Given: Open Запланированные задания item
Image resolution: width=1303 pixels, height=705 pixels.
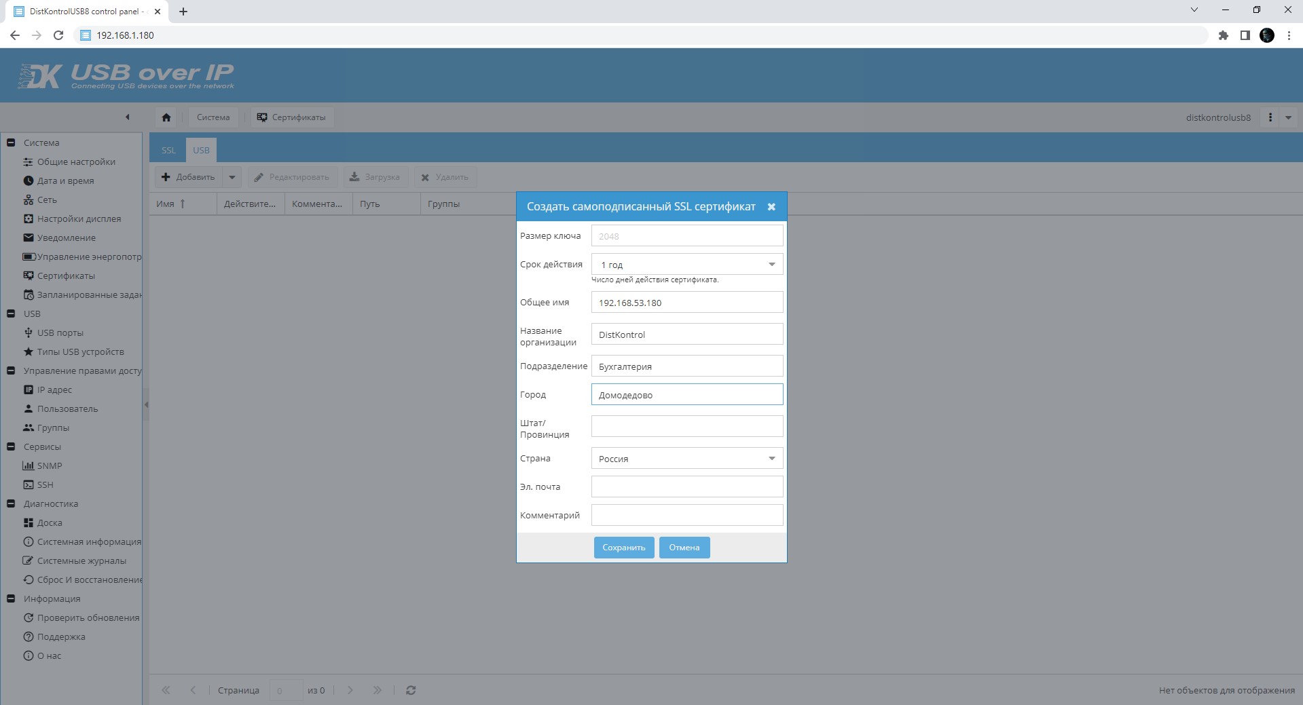Looking at the screenshot, I should click(82, 294).
